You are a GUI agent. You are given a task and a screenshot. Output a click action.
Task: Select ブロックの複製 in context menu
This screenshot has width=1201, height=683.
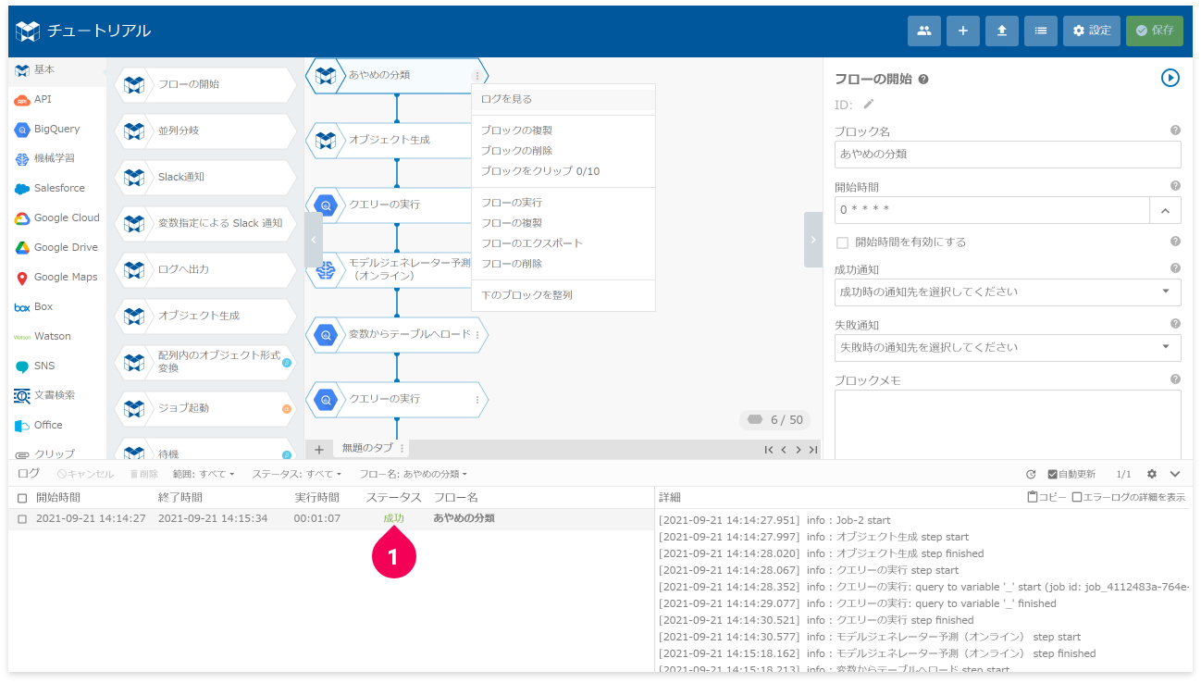pyautogui.click(x=563, y=130)
